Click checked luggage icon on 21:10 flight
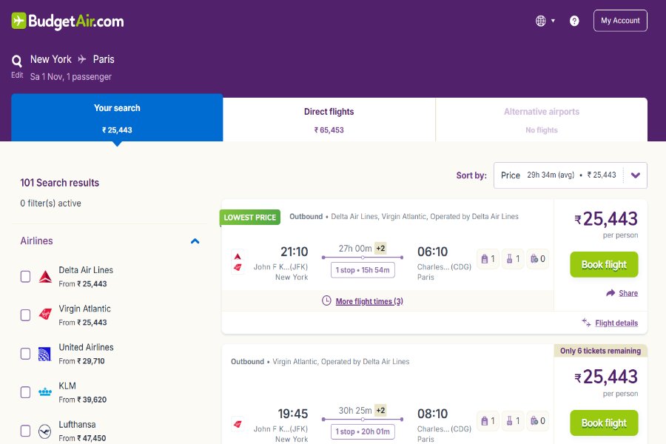 (x=538, y=259)
